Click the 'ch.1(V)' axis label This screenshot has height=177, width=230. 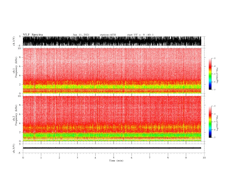(x=14, y=41)
